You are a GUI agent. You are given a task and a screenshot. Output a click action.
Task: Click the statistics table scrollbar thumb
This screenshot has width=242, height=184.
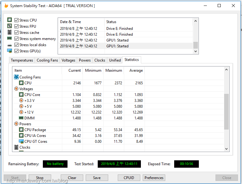click(x=226, y=112)
